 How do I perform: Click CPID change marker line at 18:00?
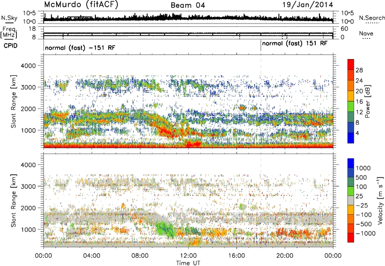pyautogui.click(x=261, y=46)
